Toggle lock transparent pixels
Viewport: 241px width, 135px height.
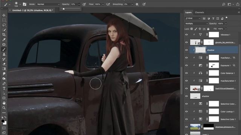tap(192, 29)
